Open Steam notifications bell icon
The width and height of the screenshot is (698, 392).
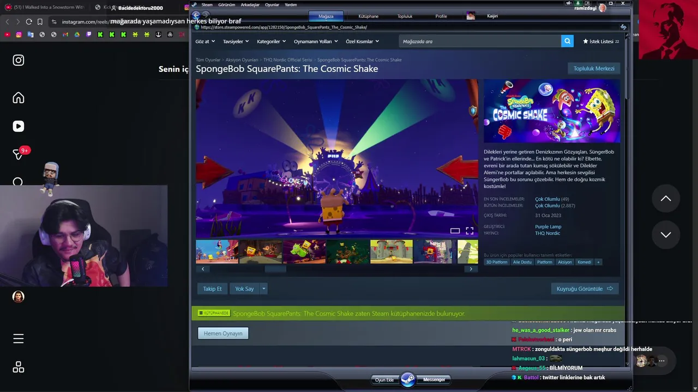point(578,3)
